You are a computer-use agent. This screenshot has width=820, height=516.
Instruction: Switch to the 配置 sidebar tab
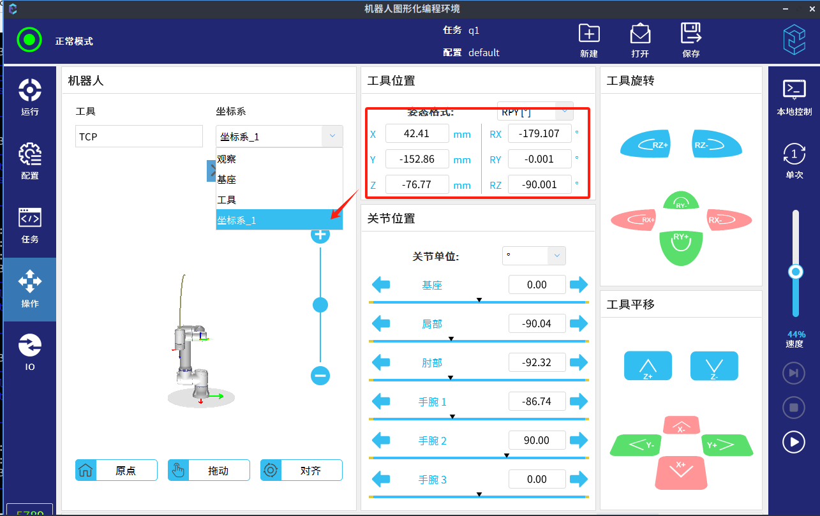[29, 161]
